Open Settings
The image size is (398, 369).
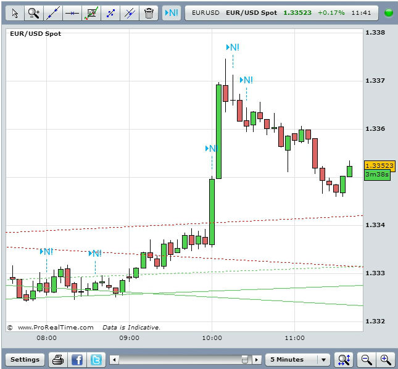(x=25, y=360)
